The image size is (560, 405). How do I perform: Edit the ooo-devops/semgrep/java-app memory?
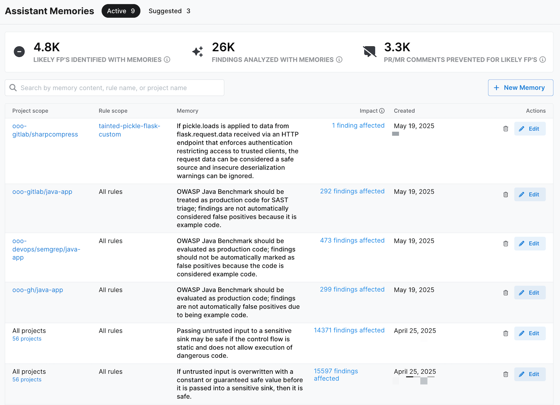[x=530, y=243]
